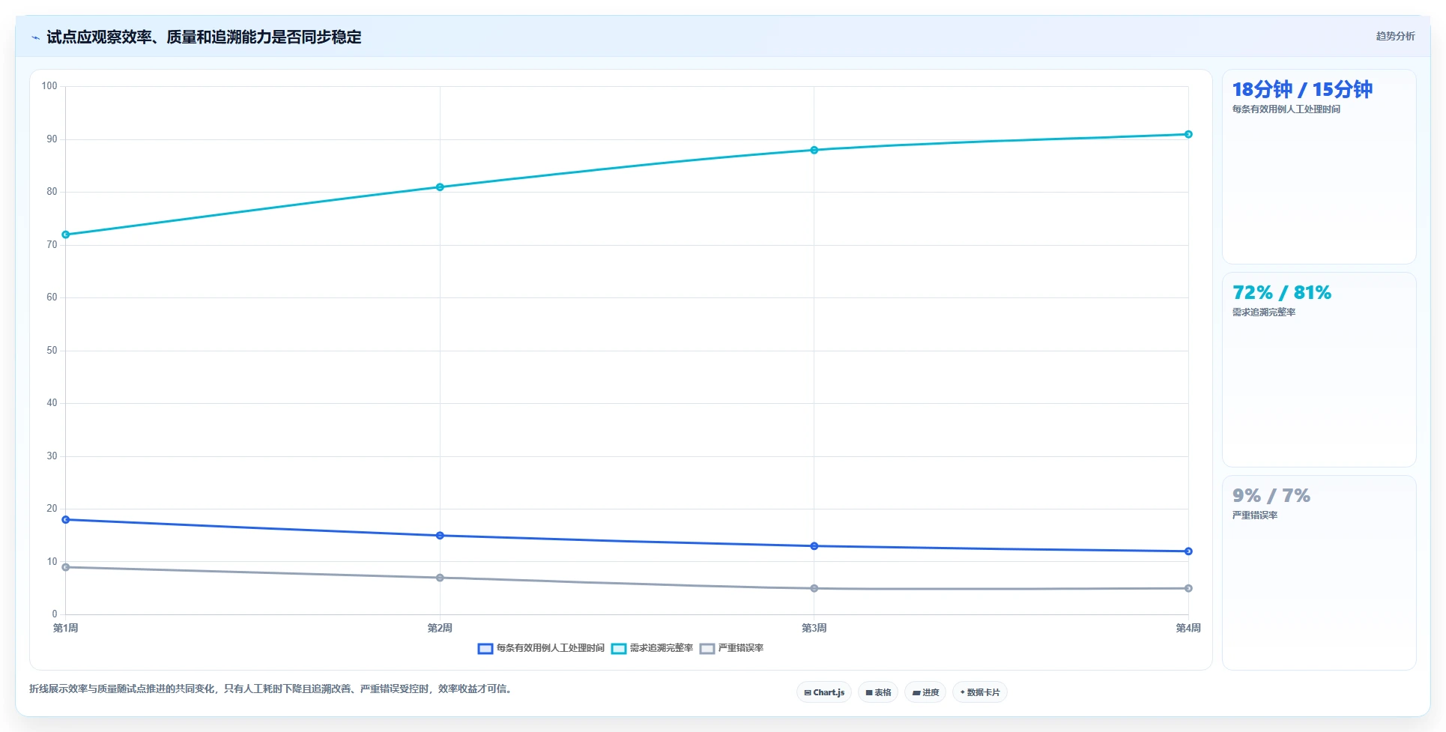1446x732 pixels.
Task: Click the blue data point at 第4周
Action: (1188, 551)
